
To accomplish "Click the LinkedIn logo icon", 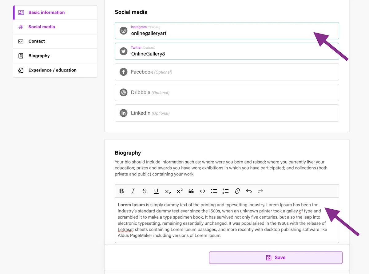I will (x=124, y=113).
